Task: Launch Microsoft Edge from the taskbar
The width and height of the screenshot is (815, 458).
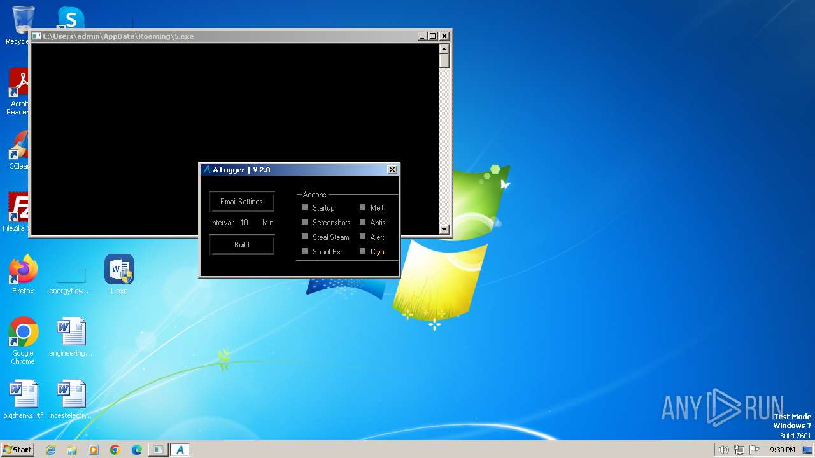Action: [x=137, y=450]
